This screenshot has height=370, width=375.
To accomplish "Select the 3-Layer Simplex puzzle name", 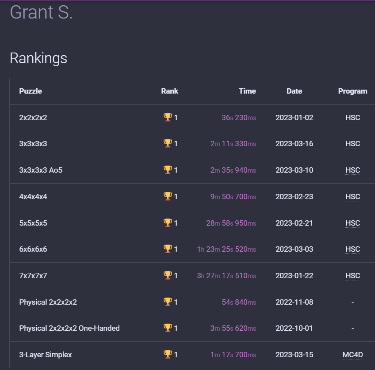I will (46, 355).
